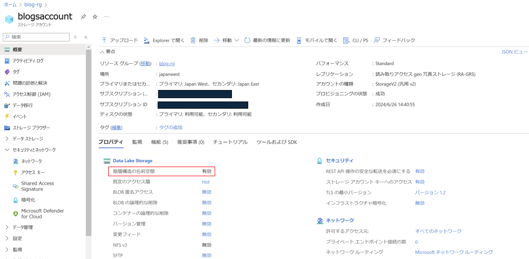This screenshot has width=529, height=259.
Task: Click the 暗号化 lock icon
Action: (x=15, y=200)
